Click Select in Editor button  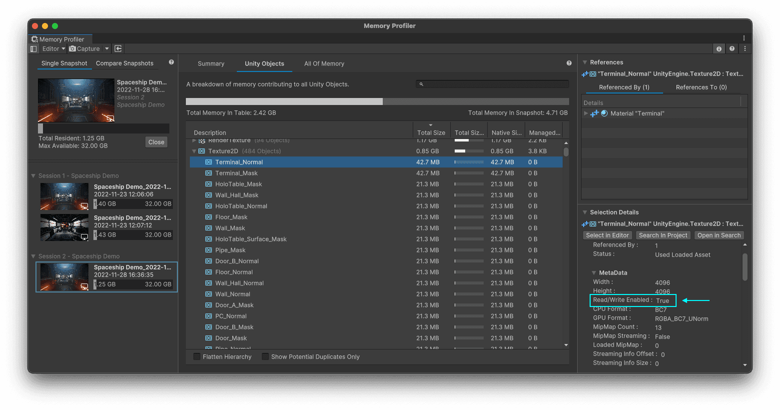pyautogui.click(x=607, y=235)
